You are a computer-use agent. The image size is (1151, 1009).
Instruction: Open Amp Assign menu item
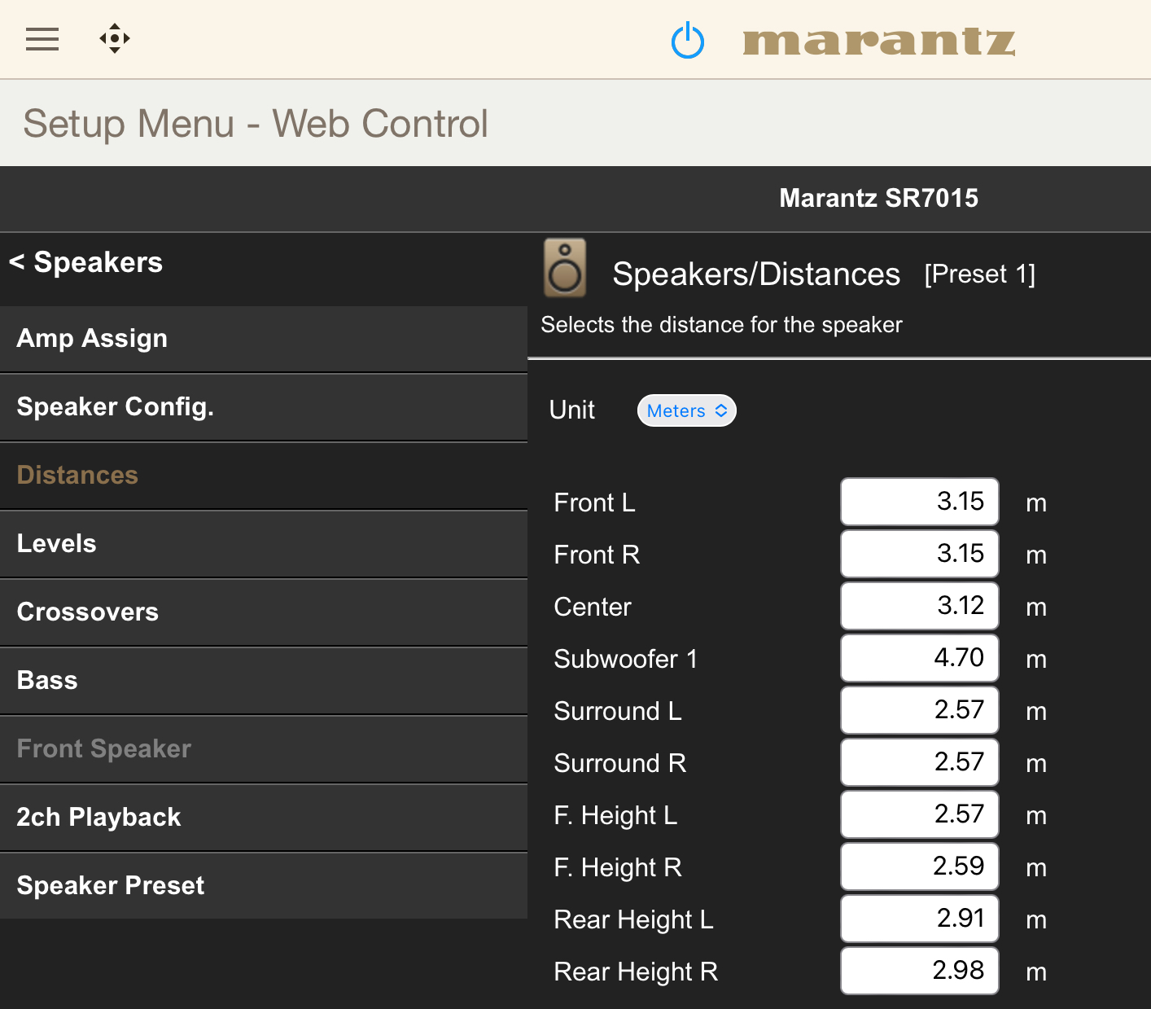264,339
